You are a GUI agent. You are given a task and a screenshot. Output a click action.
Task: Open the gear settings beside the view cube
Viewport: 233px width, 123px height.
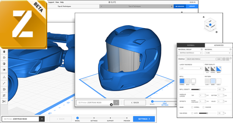tap(217, 32)
